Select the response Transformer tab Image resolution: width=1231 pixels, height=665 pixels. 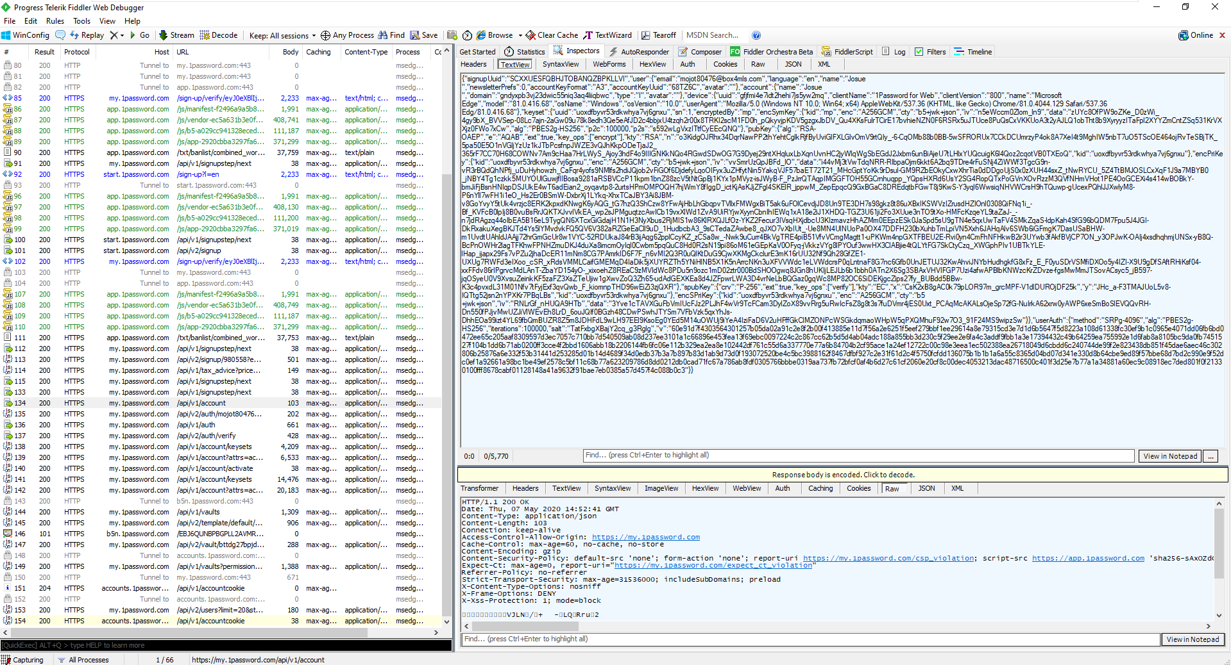pyautogui.click(x=479, y=488)
